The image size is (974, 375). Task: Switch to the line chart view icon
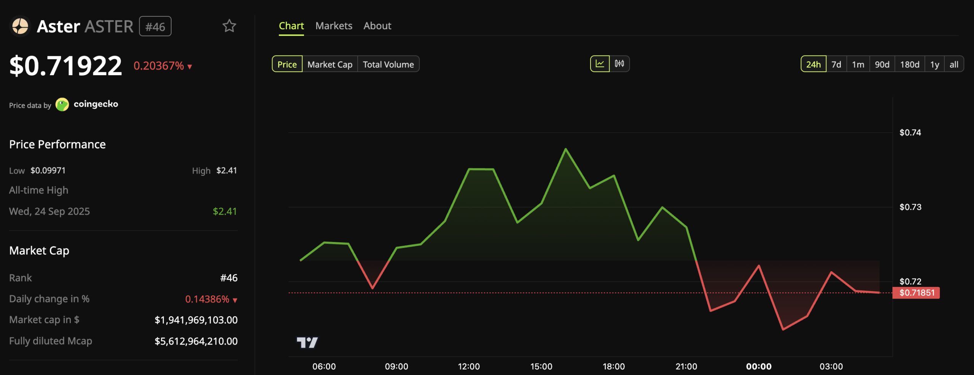pyautogui.click(x=600, y=64)
